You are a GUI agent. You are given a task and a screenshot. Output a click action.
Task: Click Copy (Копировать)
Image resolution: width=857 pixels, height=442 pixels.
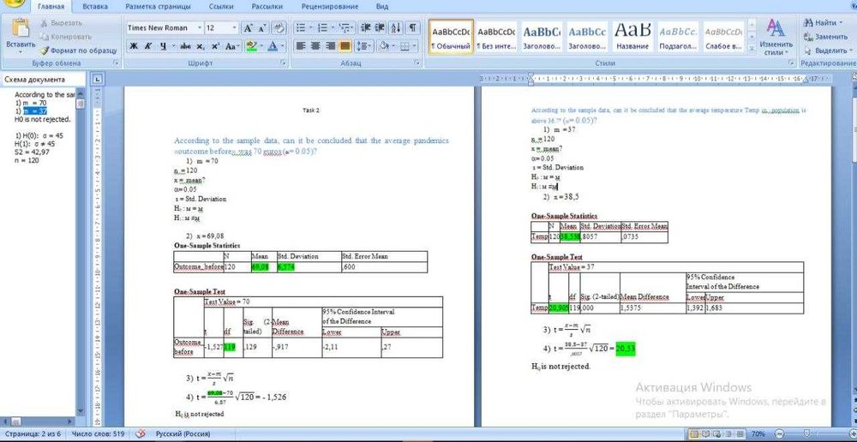[66, 37]
